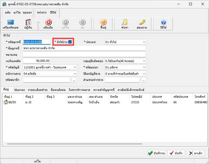Screen dimensions: 209x164
Task: Click the แก้ไข status bar entry
Action: [x=37, y=161]
